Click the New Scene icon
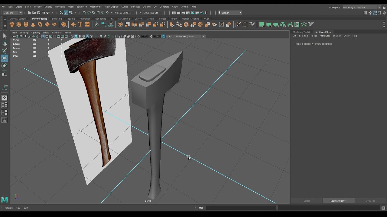Viewport: 387px width, 217px height. click(29, 13)
